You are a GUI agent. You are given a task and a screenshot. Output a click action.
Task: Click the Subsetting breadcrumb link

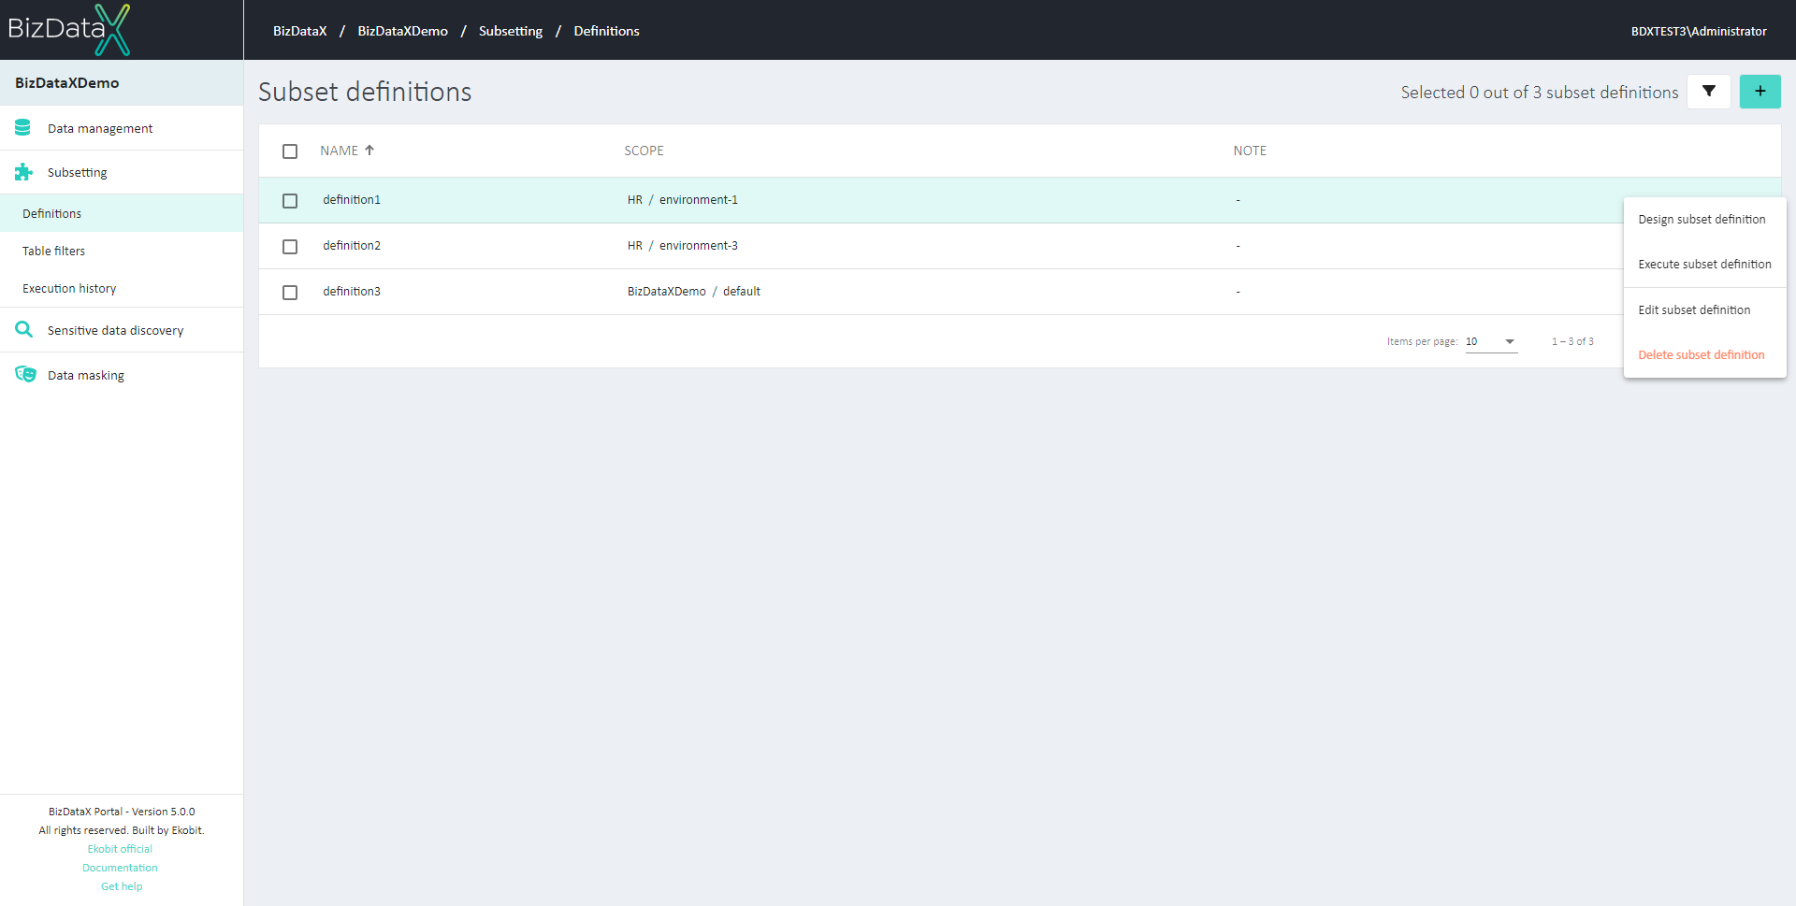[511, 31]
